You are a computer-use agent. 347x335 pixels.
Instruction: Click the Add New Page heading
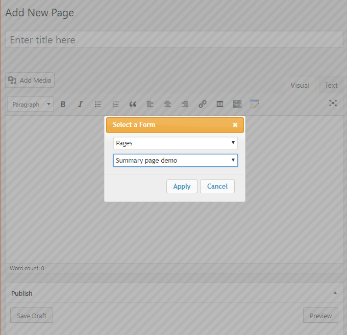pos(40,13)
